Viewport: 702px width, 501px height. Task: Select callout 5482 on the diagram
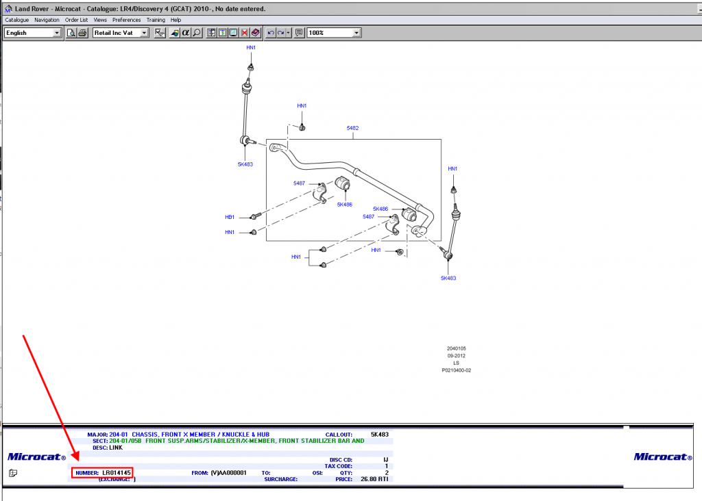point(353,128)
